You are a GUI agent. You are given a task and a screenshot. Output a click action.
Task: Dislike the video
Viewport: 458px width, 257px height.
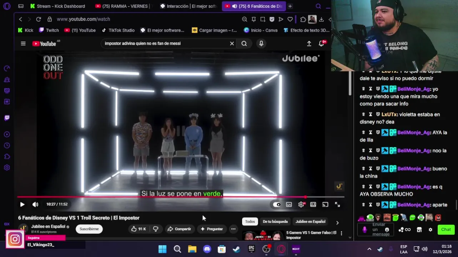156,229
